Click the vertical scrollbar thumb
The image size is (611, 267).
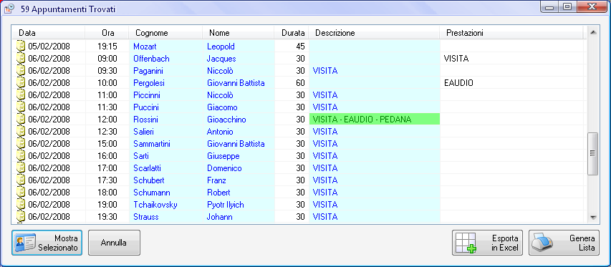[x=593, y=154]
